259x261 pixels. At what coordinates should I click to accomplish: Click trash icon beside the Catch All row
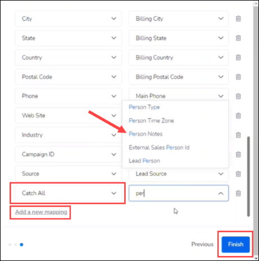[238, 193]
